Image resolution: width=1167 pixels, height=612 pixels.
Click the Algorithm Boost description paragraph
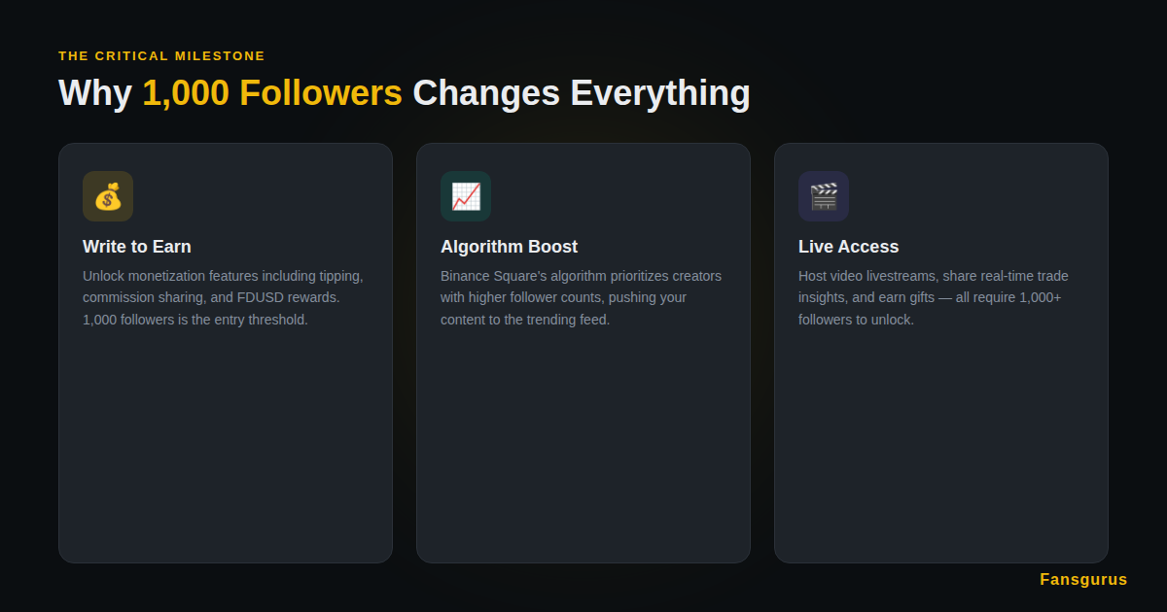tap(581, 297)
